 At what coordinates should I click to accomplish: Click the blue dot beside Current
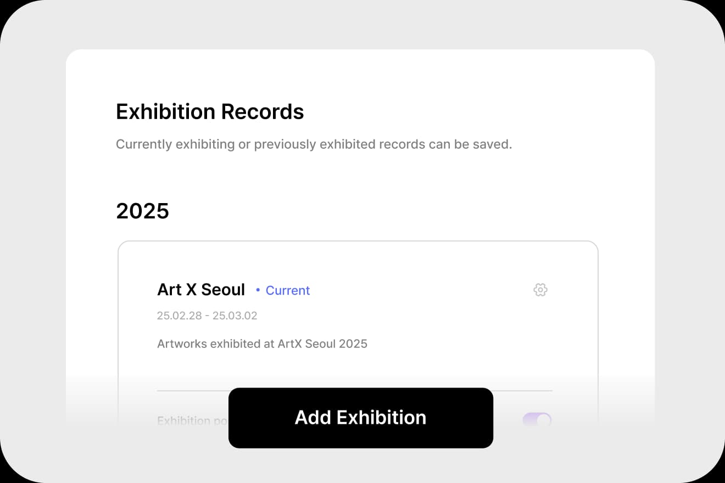(258, 290)
